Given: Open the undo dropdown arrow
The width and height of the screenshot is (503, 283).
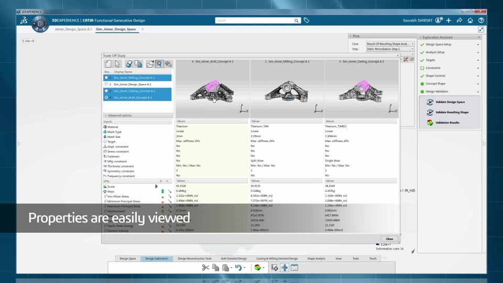Looking at the screenshot, I should pyautogui.click(x=245, y=268).
